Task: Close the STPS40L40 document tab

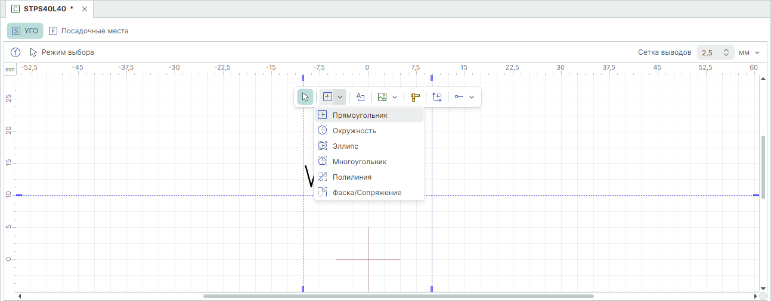Action: click(x=85, y=9)
